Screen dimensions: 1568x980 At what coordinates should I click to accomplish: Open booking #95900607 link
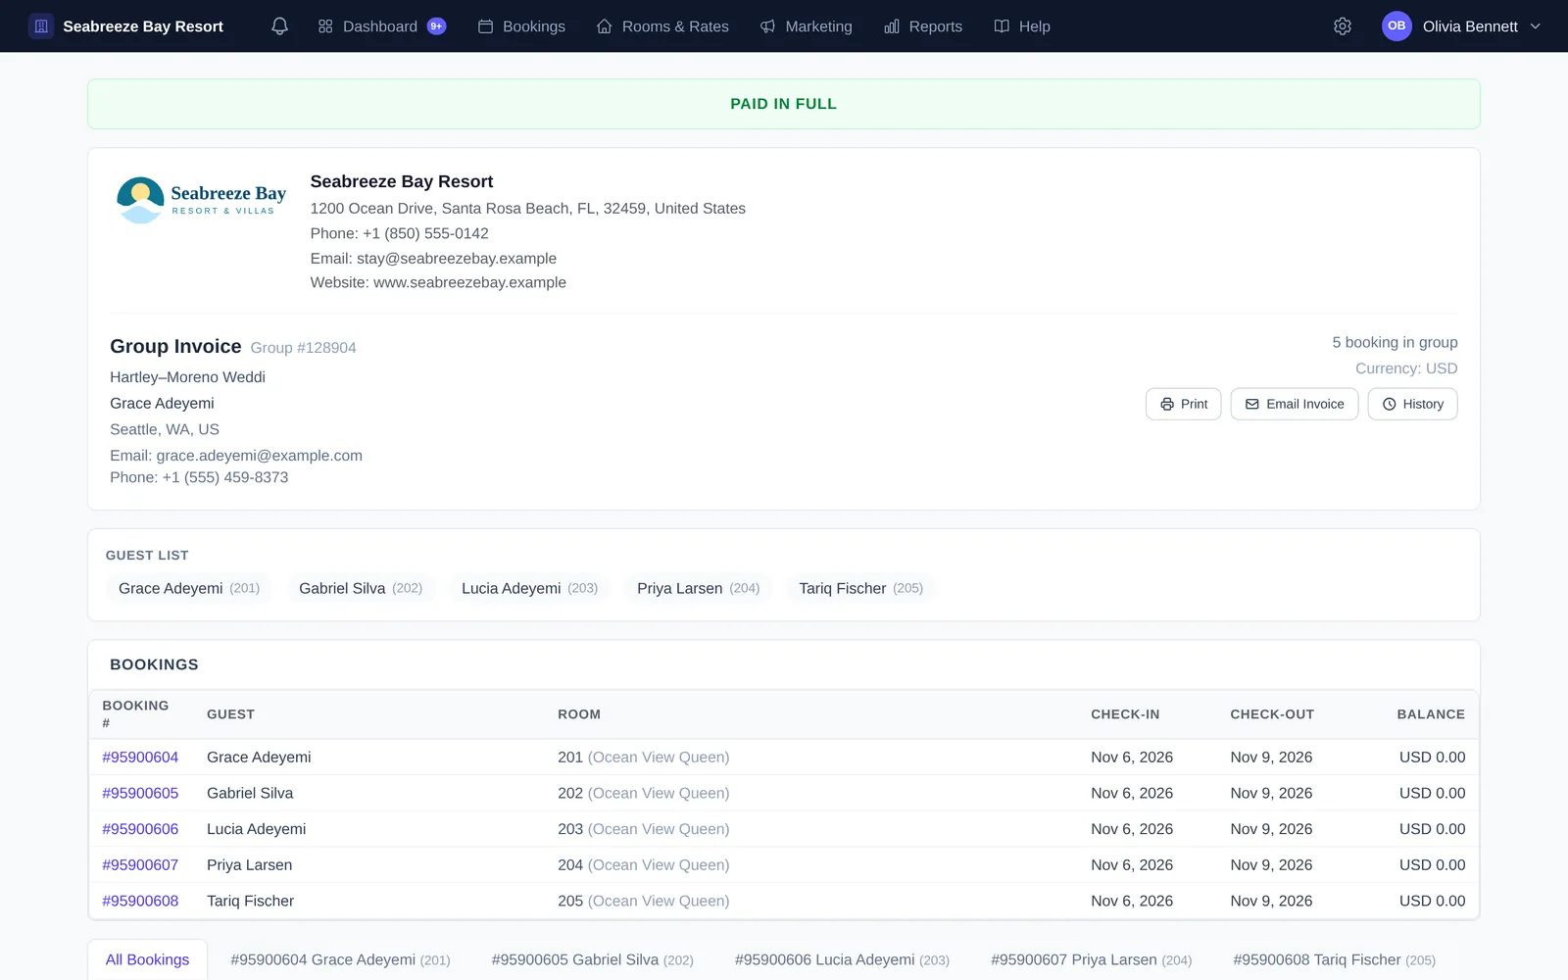point(140,865)
